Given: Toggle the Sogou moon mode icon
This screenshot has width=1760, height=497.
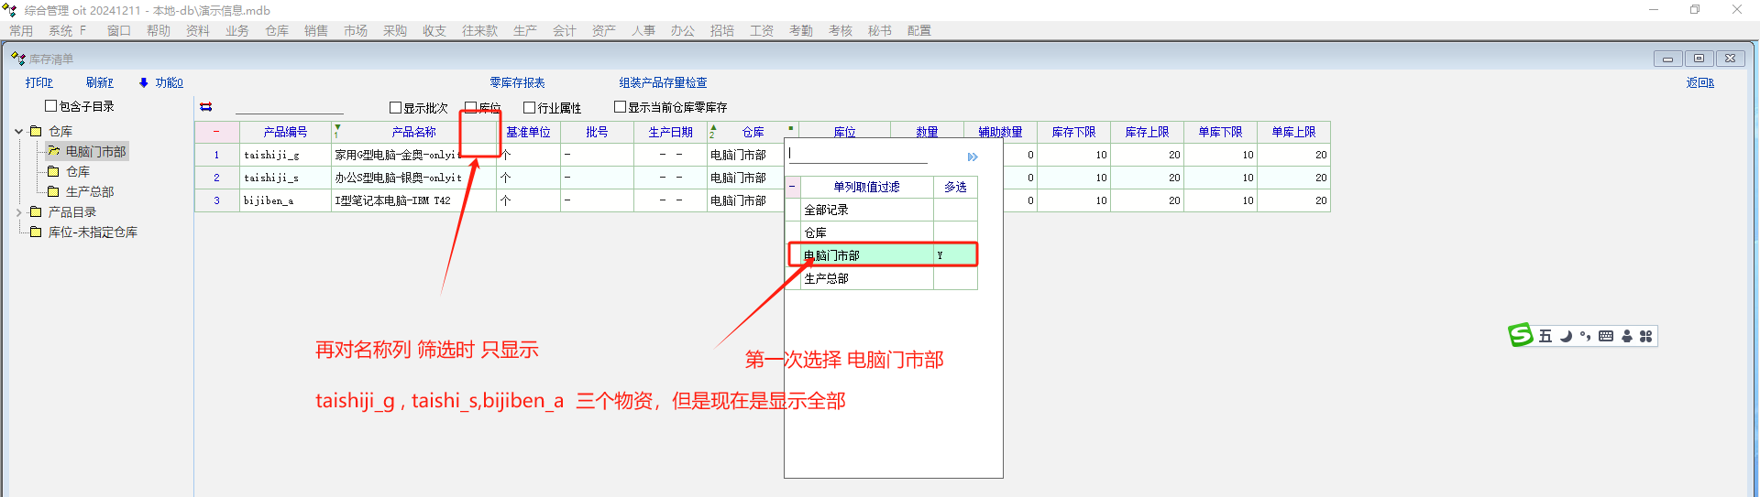Looking at the screenshot, I should 1566,336.
